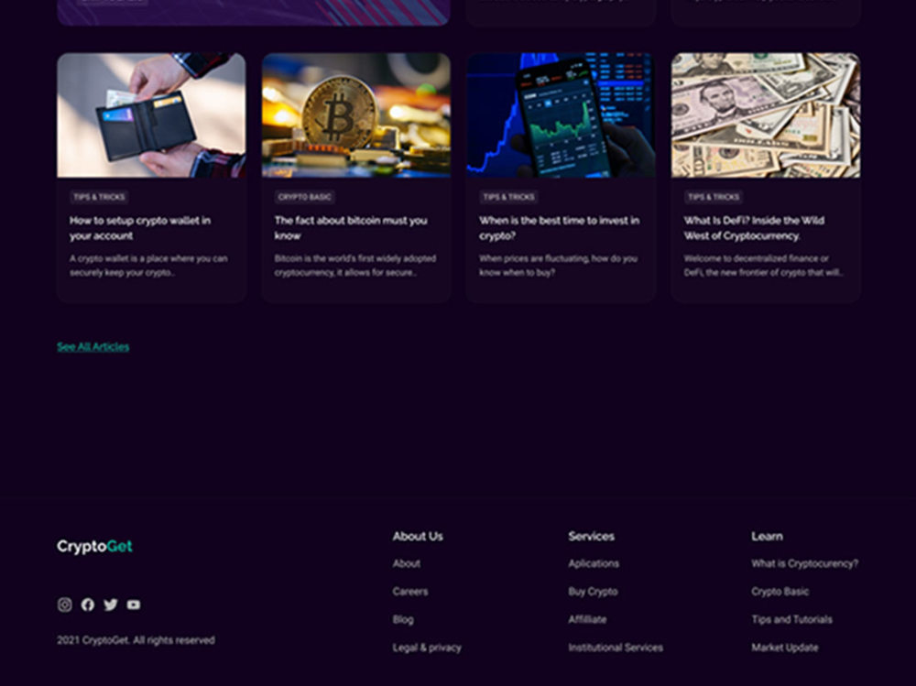Open the Legal & privacy link
This screenshot has height=686, width=916.
pyautogui.click(x=427, y=648)
